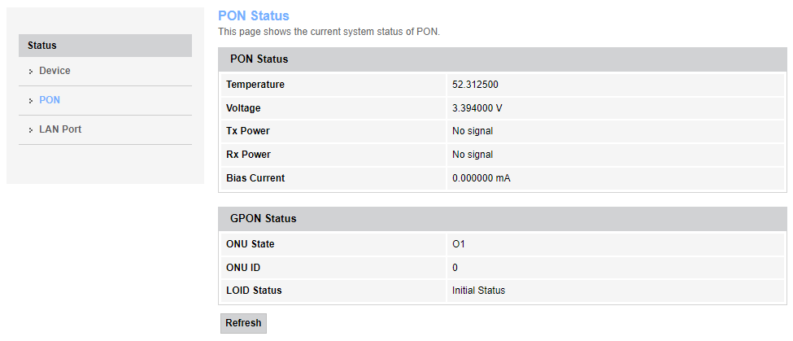Screen dimensions: 793x341
Task: Click the Rx Power No signal value
Action: (x=473, y=155)
